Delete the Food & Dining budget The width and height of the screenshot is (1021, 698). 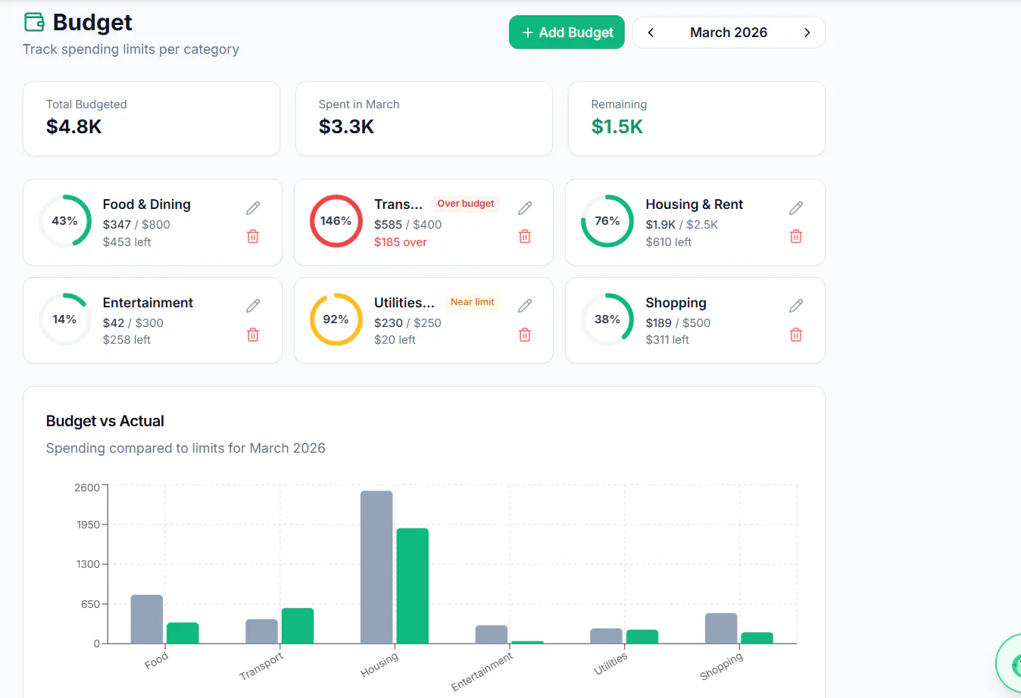pos(253,236)
